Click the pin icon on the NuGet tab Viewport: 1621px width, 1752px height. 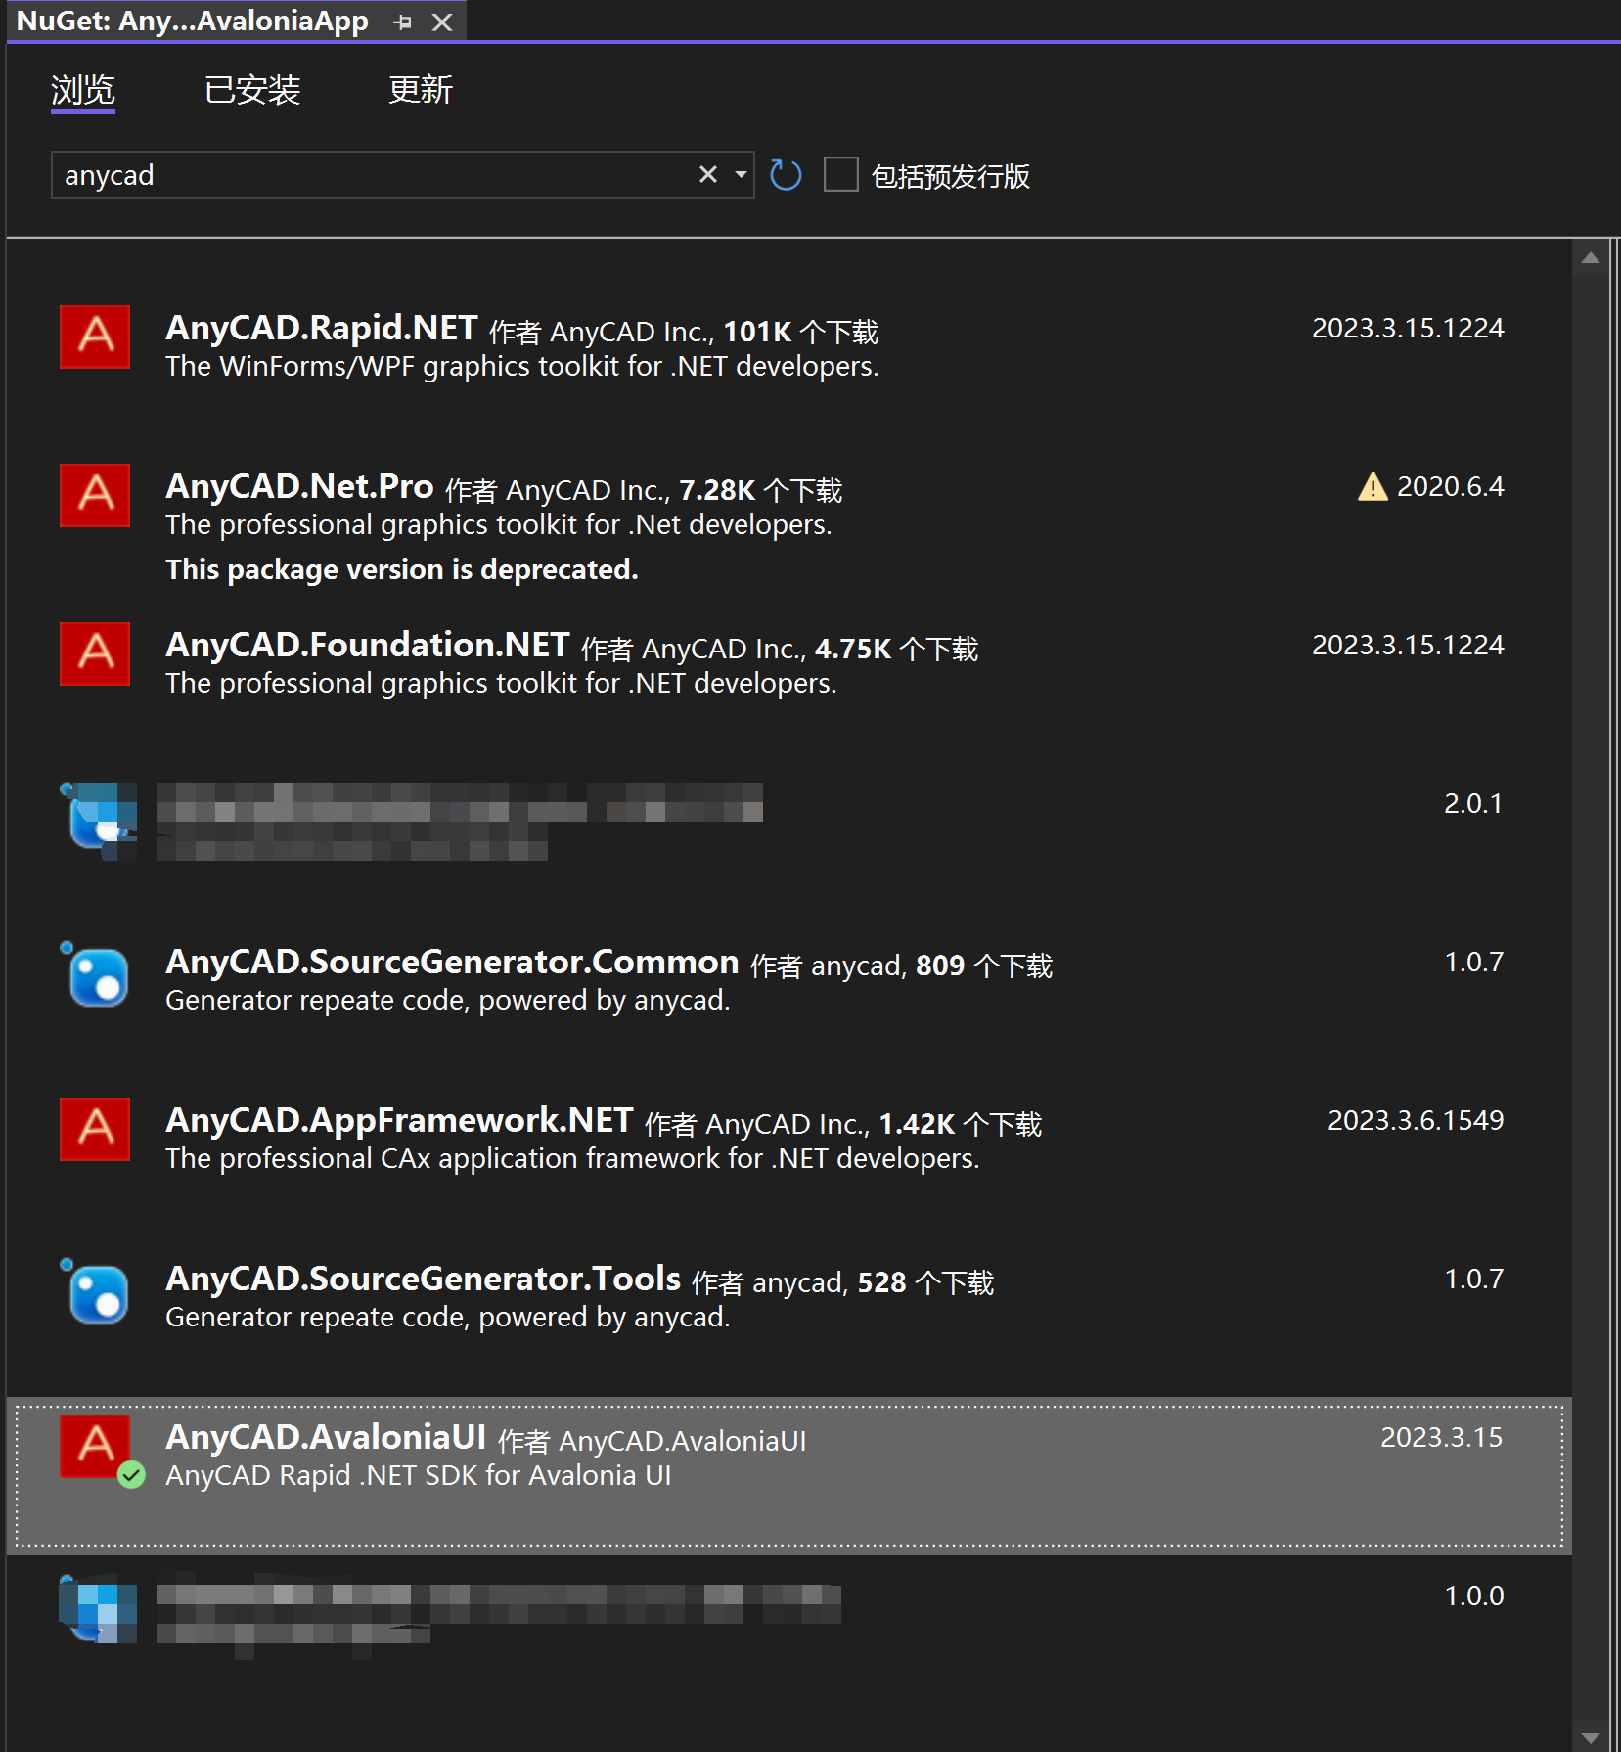(401, 21)
